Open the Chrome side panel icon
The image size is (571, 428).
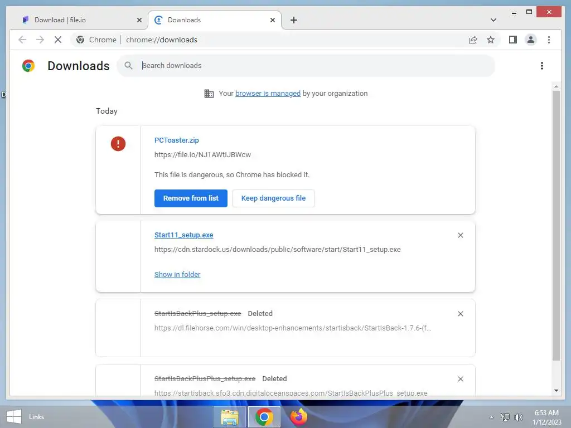click(513, 40)
